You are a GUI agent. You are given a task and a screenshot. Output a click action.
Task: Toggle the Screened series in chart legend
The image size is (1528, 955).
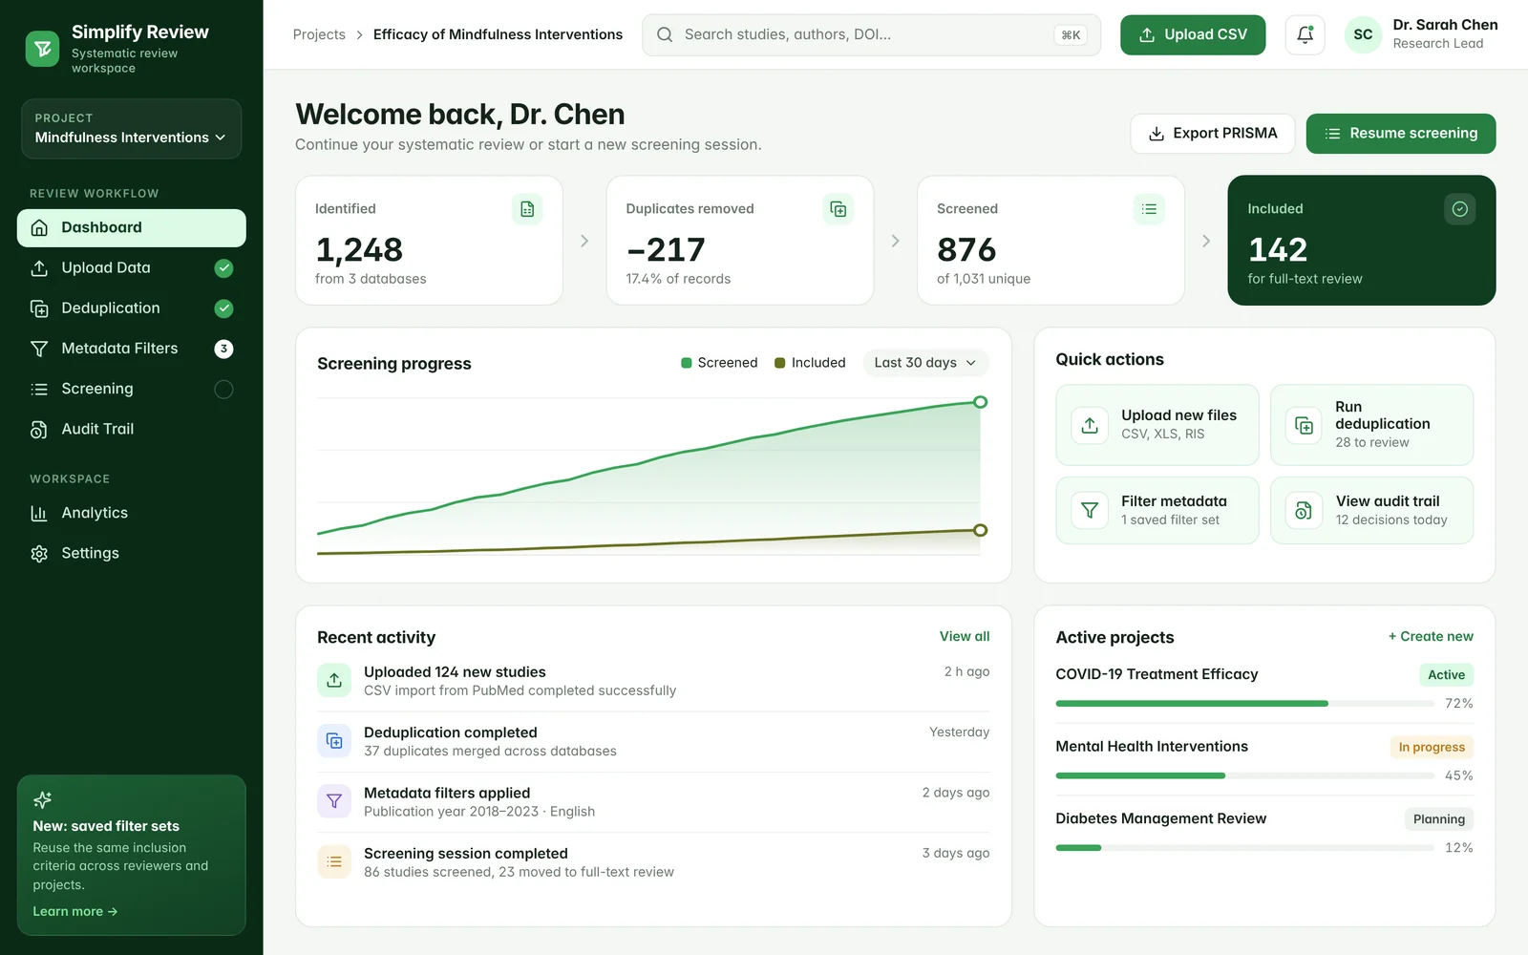coord(719,363)
